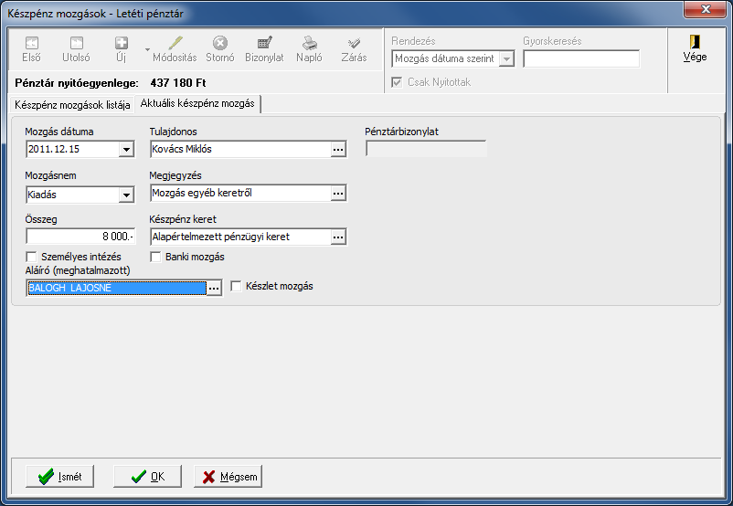Click Aláíró field BALOGH LAJOSNE
The width and height of the screenshot is (733, 506).
click(116, 289)
